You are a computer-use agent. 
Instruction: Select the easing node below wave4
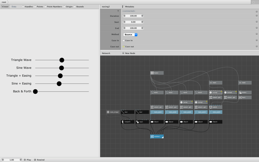coord(201,102)
